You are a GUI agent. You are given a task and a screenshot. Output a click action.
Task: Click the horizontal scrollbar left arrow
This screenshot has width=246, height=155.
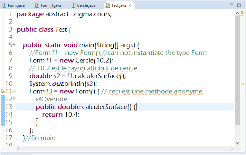pos(18,149)
